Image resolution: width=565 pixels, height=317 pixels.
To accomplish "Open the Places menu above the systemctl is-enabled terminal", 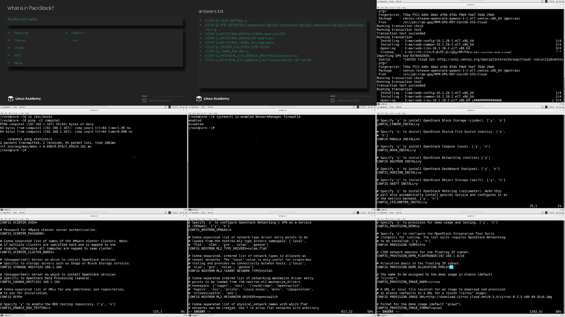I will tap(203, 107).
